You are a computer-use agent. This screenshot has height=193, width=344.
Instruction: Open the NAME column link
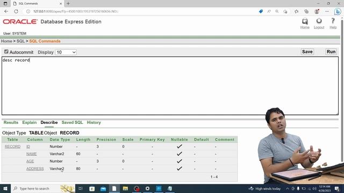(31, 154)
